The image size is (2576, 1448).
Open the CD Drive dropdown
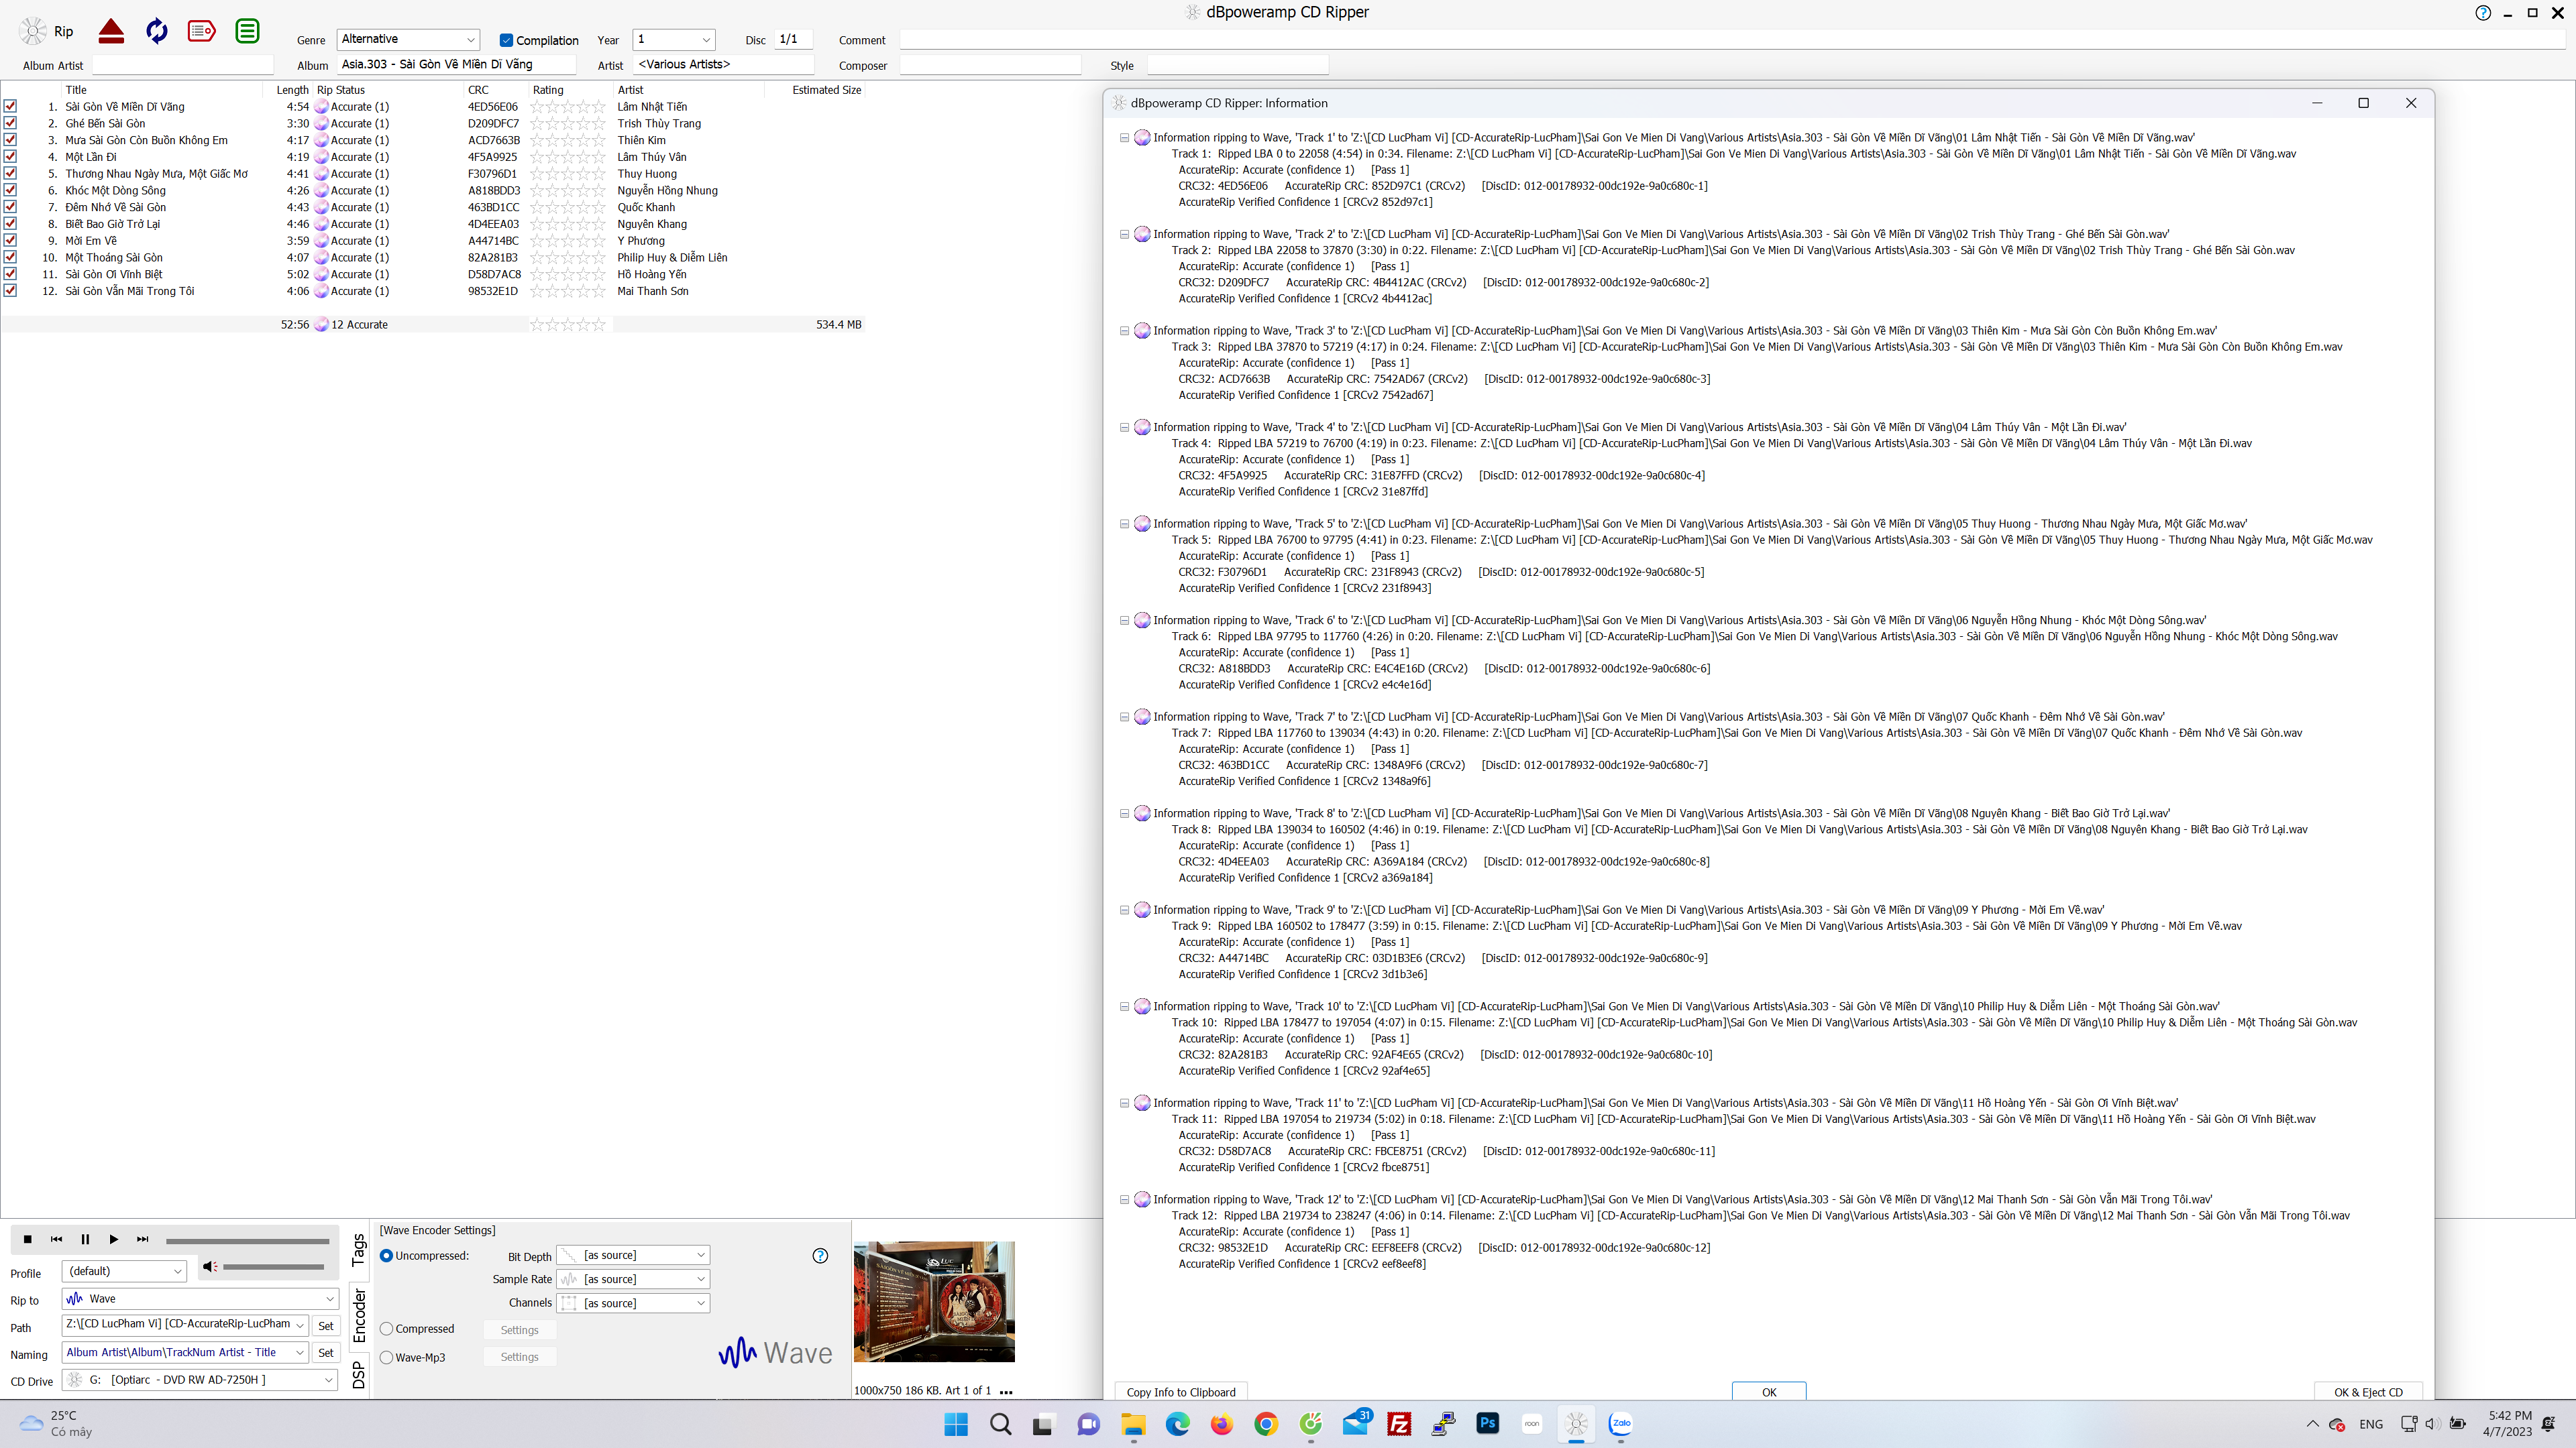click(x=200, y=1379)
